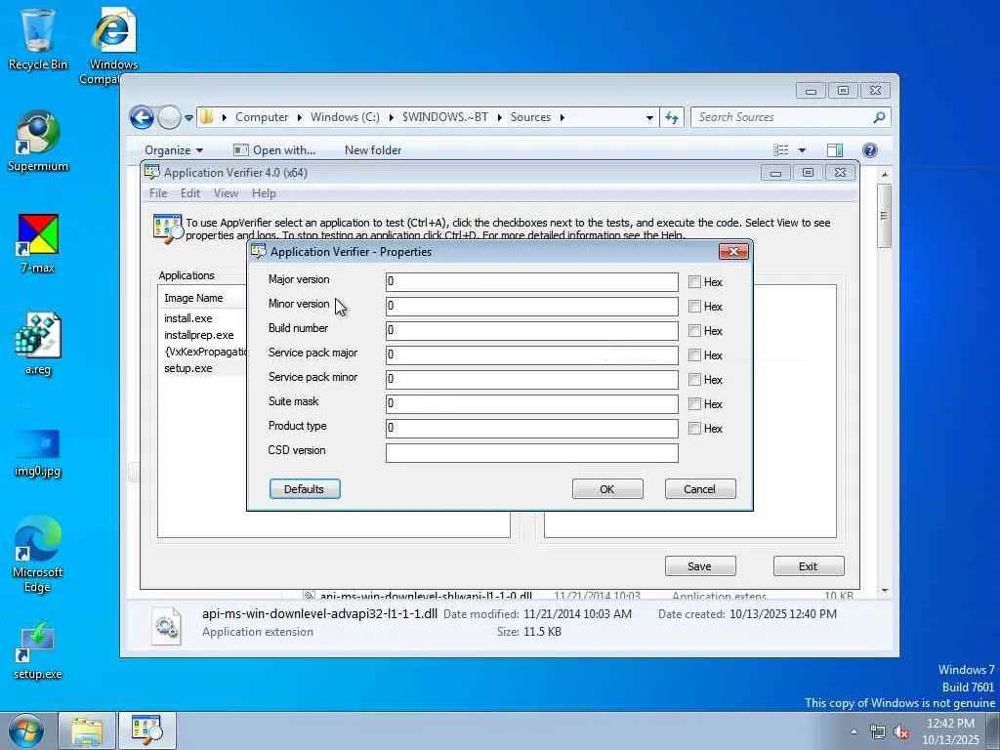Click the Explorer Back arrow button

pos(142,117)
